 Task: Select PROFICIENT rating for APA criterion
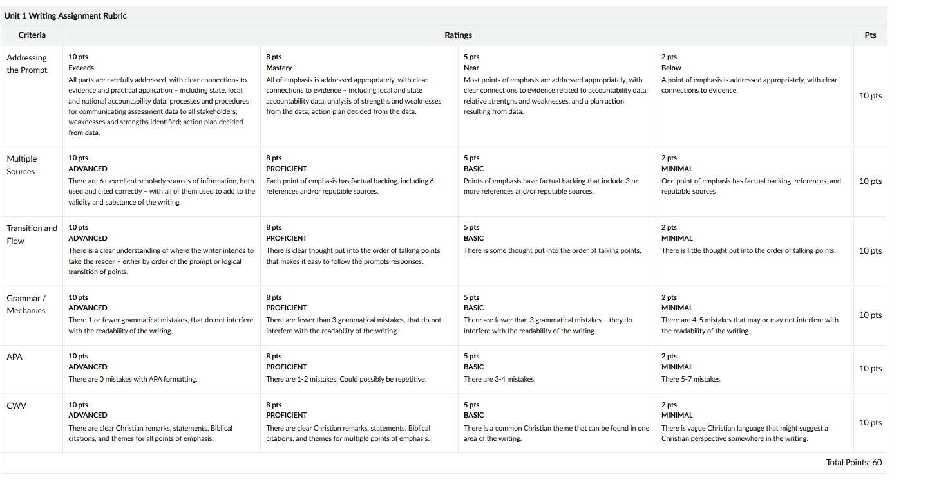coord(359,369)
